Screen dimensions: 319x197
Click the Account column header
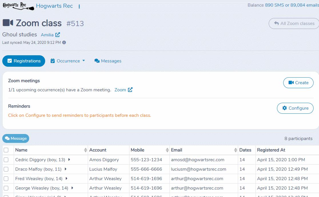(x=98, y=150)
